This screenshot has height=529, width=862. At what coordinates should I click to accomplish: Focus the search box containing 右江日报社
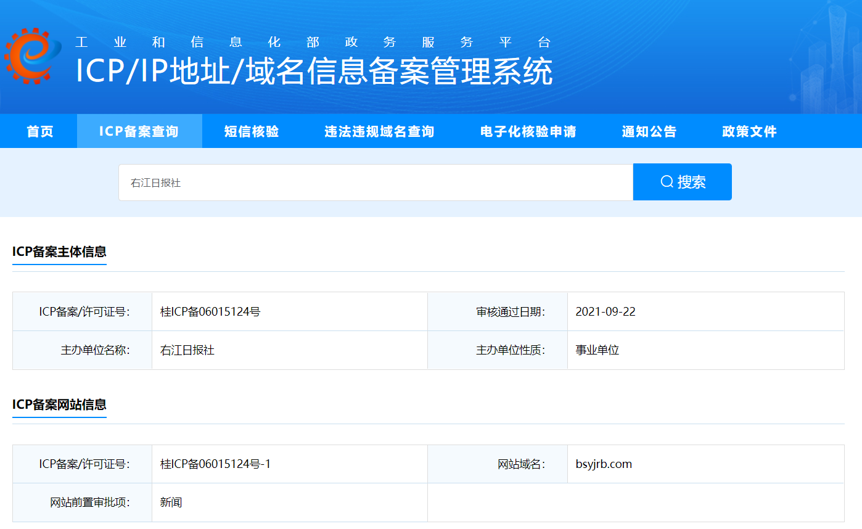coord(376,182)
